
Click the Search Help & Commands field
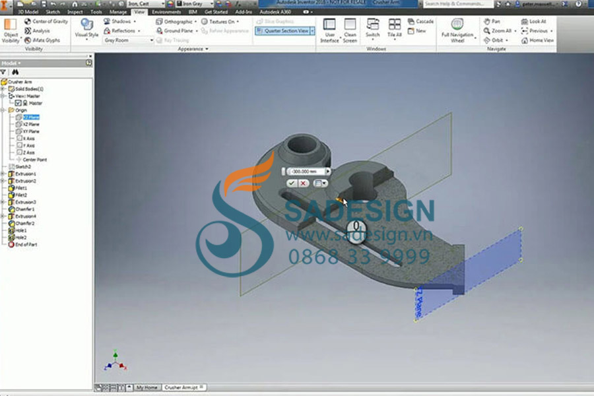pos(458,4)
